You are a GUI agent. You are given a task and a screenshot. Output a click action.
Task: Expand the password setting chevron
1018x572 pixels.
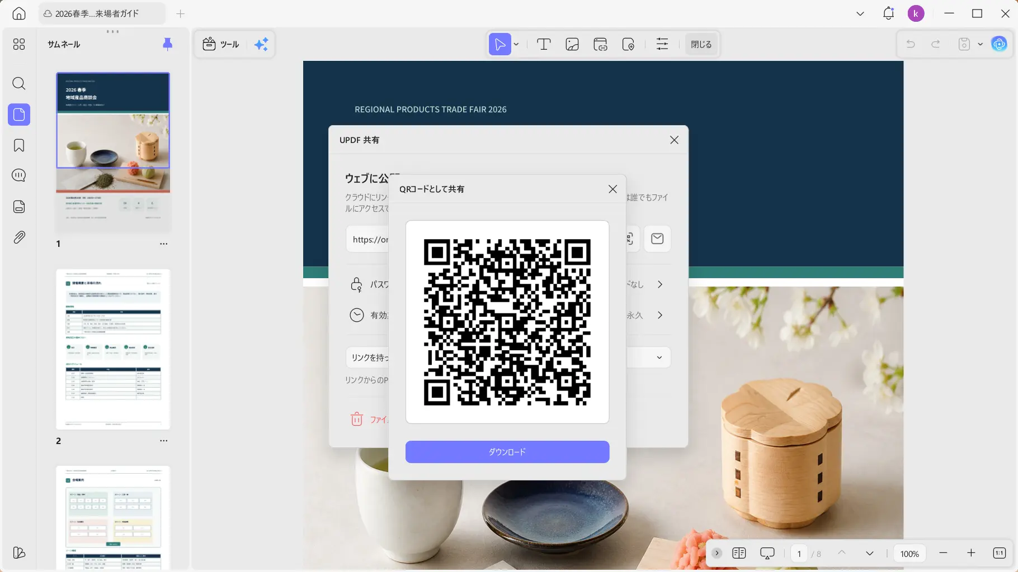pos(660,284)
